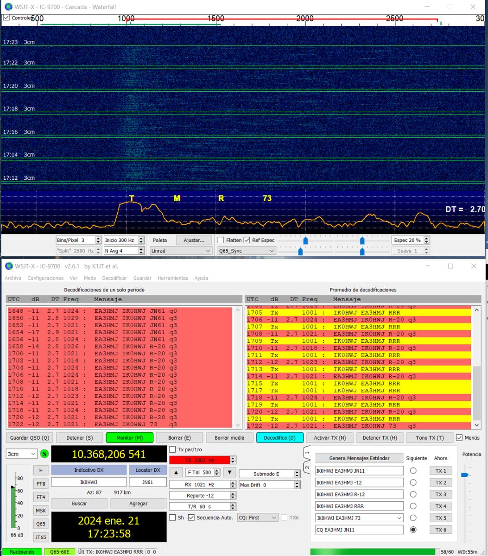Adjust the lower-right waterfall slider
The height and width of the screenshot is (556, 488).
(x=362, y=251)
